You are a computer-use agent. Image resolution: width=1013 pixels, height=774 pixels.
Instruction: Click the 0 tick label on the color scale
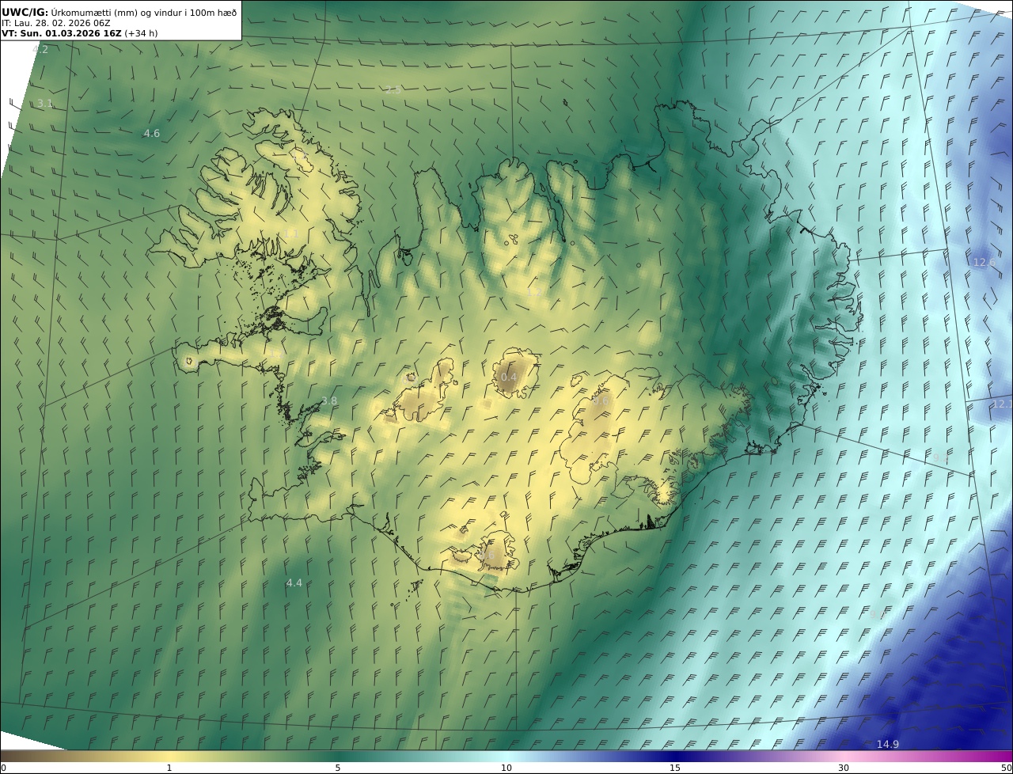click(3, 768)
